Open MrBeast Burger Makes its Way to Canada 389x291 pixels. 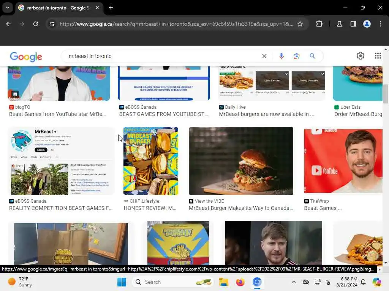(x=241, y=208)
